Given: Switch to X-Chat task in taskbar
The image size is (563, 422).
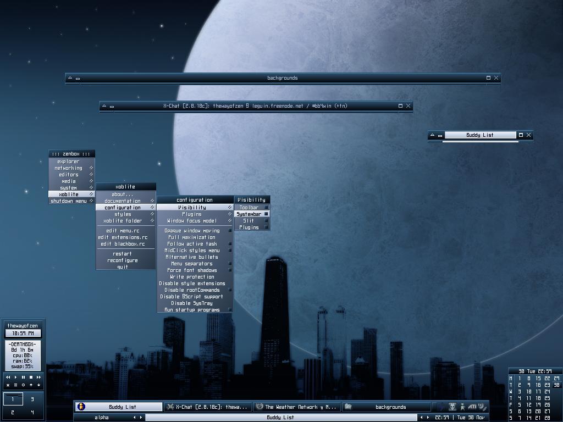Looking at the screenshot, I should coord(208,407).
